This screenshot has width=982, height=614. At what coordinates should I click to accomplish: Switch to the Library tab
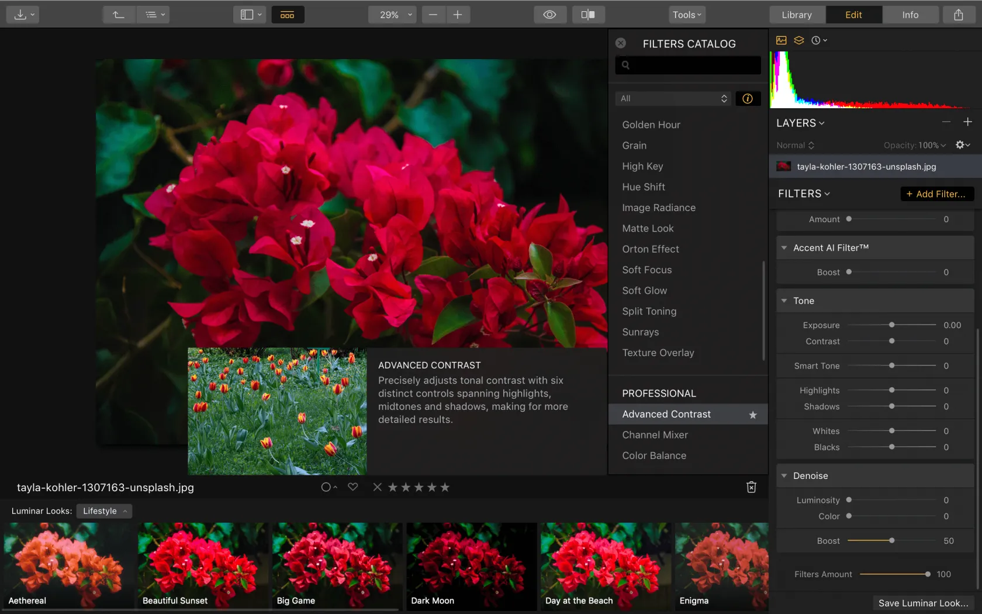pyautogui.click(x=797, y=15)
